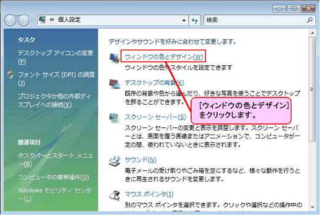Click the Screen Saver monitor icon
Image resolution: width=320 pixels, height=215 pixels.
114,118
